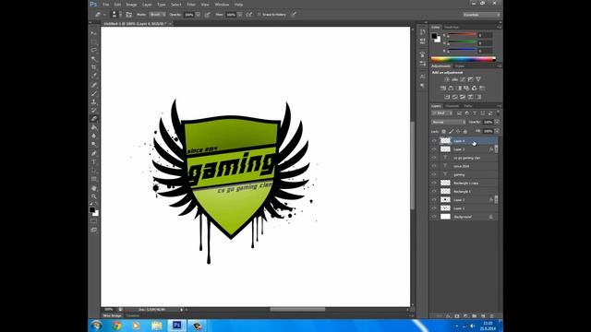Toggle Quick Mask mode icon
This screenshot has height=332, width=591.
point(93,221)
